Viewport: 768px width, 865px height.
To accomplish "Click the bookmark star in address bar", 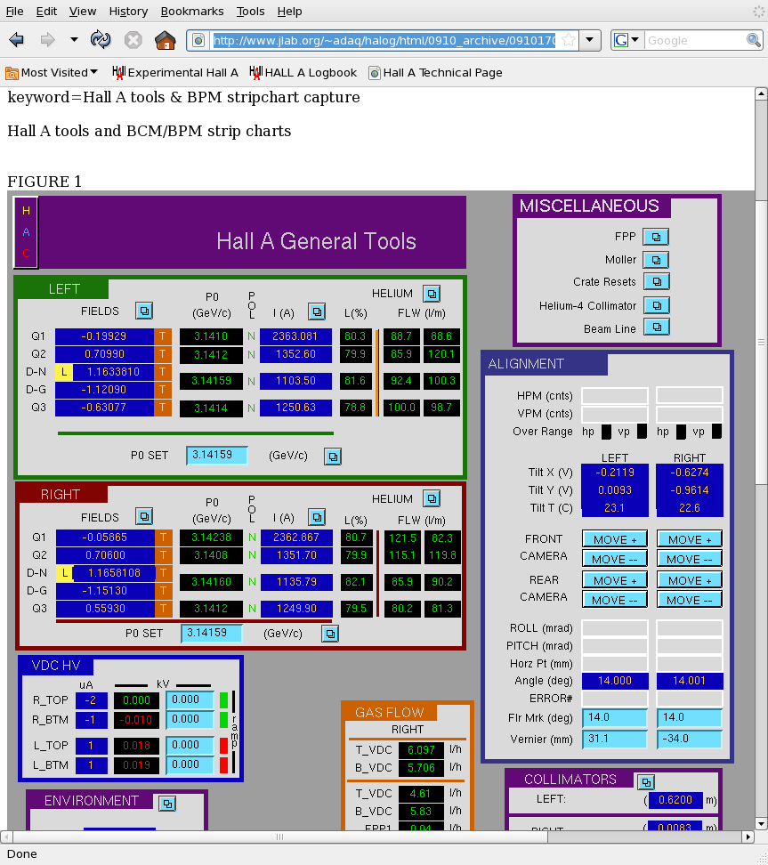I will click(x=569, y=40).
